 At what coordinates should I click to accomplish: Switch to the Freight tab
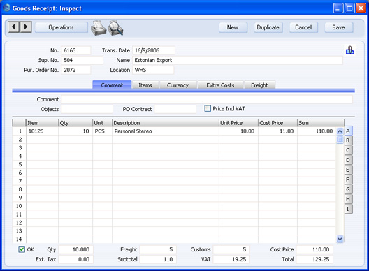click(x=259, y=85)
